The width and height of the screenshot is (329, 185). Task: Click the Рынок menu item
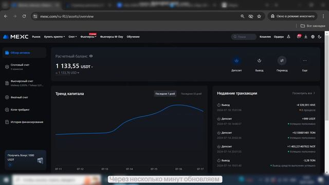(36, 36)
